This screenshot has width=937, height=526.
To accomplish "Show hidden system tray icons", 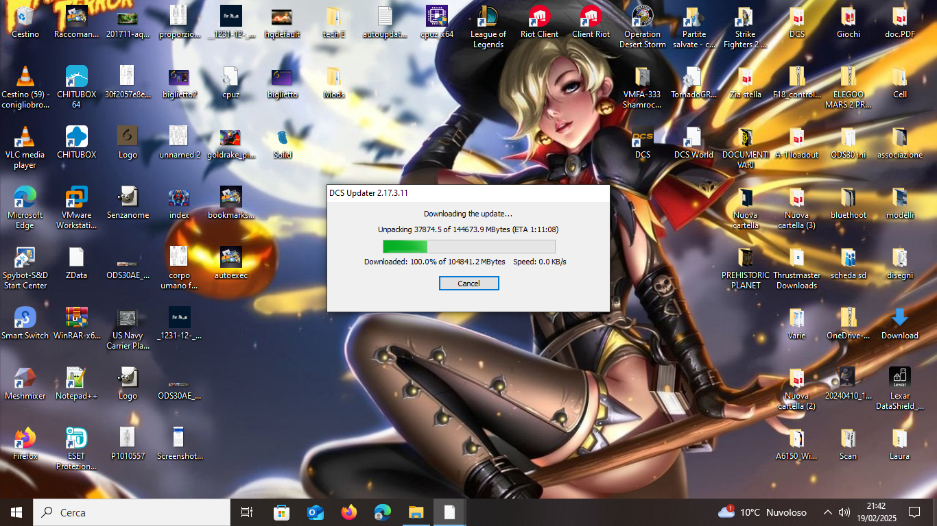I will tap(827, 512).
